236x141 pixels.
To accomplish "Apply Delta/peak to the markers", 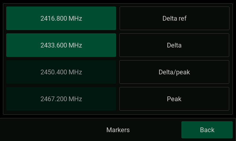I will 174,72.
